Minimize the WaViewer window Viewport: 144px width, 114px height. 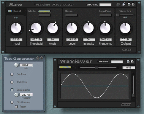128,62
